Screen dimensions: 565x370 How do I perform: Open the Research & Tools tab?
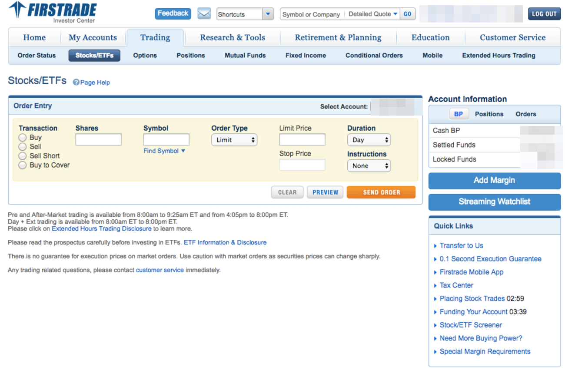(x=233, y=37)
